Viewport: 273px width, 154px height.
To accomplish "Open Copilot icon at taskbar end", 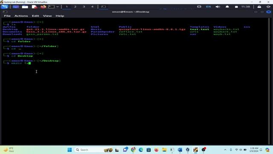I will tap(267, 150).
